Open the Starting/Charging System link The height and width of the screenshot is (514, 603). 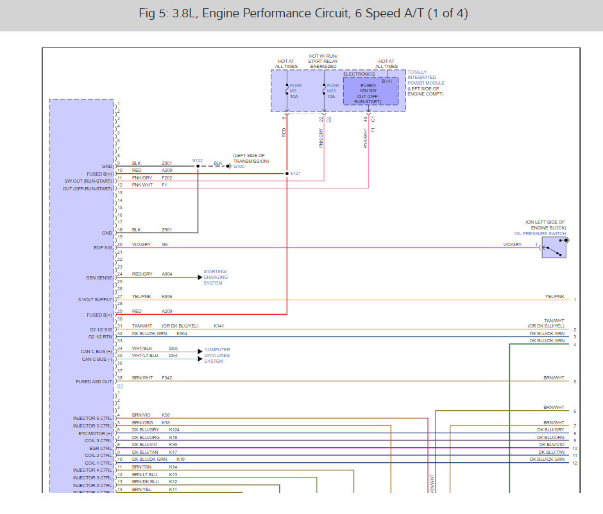click(216, 278)
